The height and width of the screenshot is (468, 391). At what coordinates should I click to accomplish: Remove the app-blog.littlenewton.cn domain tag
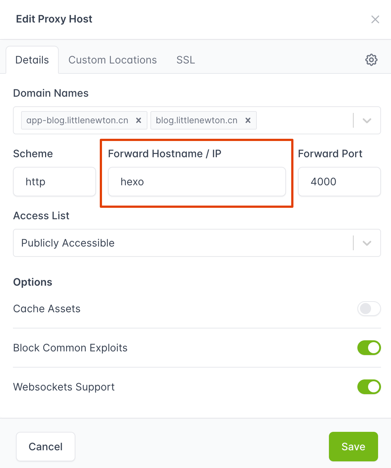139,120
